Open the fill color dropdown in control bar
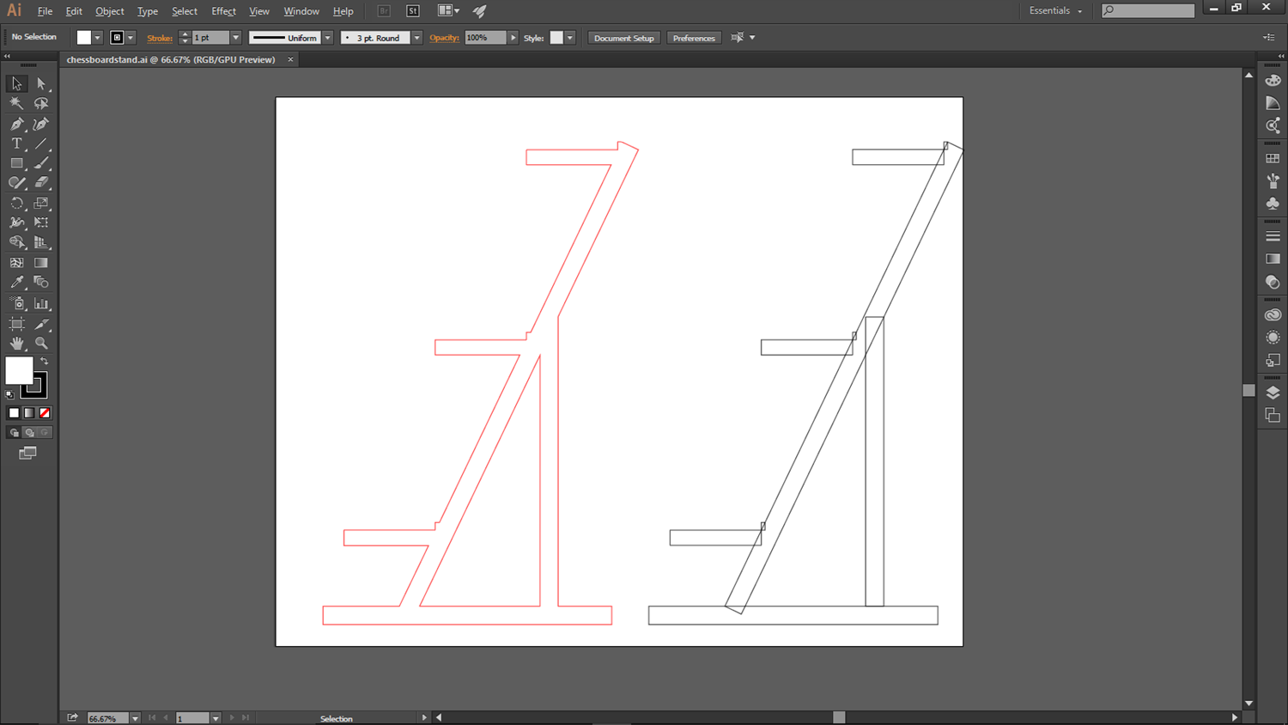 pyautogui.click(x=97, y=38)
